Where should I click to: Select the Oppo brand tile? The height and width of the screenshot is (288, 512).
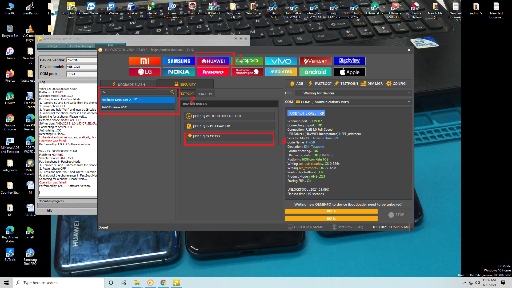point(247,61)
